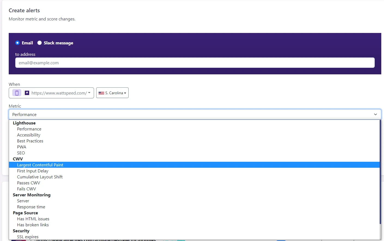Image resolution: width=384 pixels, height=241 pixels.
Task: Click the mobile device icon
Action: (17, 93)
